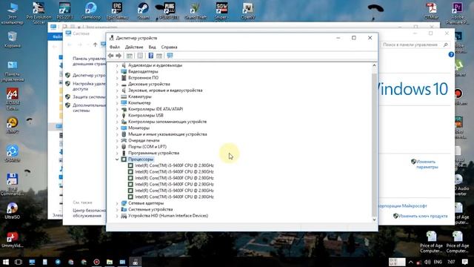Click the scan for hardware changes monitor icon

tap(170, 56)
